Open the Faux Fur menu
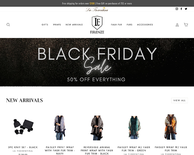194x155 pixels. pos(116,25)
